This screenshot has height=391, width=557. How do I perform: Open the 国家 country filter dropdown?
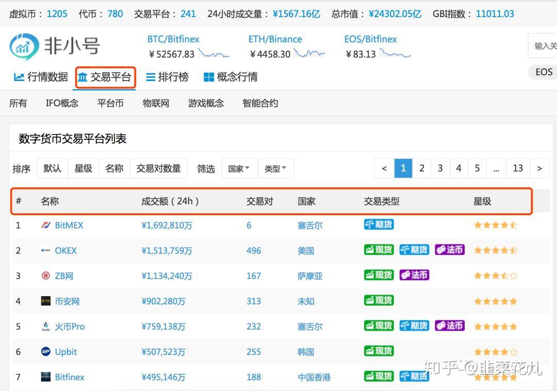[x=239, y=168]
